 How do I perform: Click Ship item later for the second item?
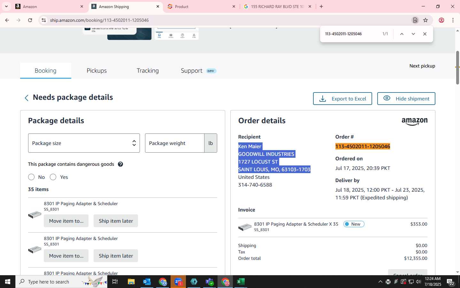[x=116, y=256]
